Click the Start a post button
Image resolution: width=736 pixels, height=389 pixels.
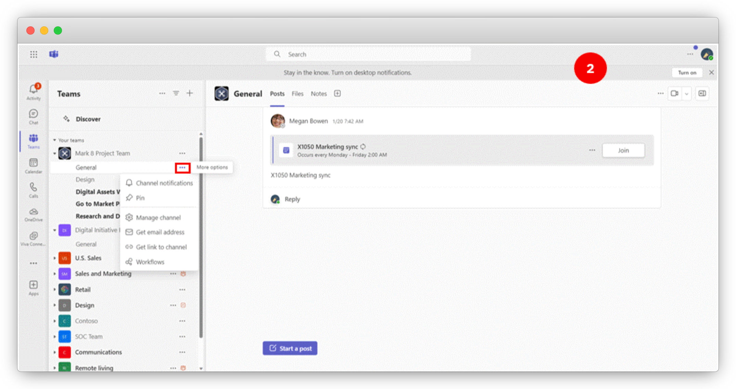click(x=290, y=348)
